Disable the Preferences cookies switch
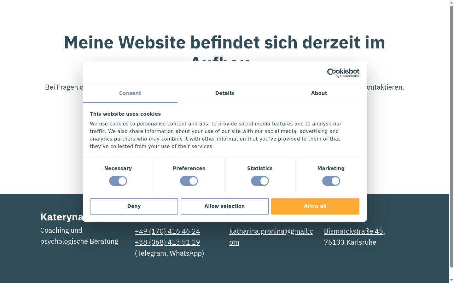The height and width of the screenshot is (283, 454). [189, 181]
